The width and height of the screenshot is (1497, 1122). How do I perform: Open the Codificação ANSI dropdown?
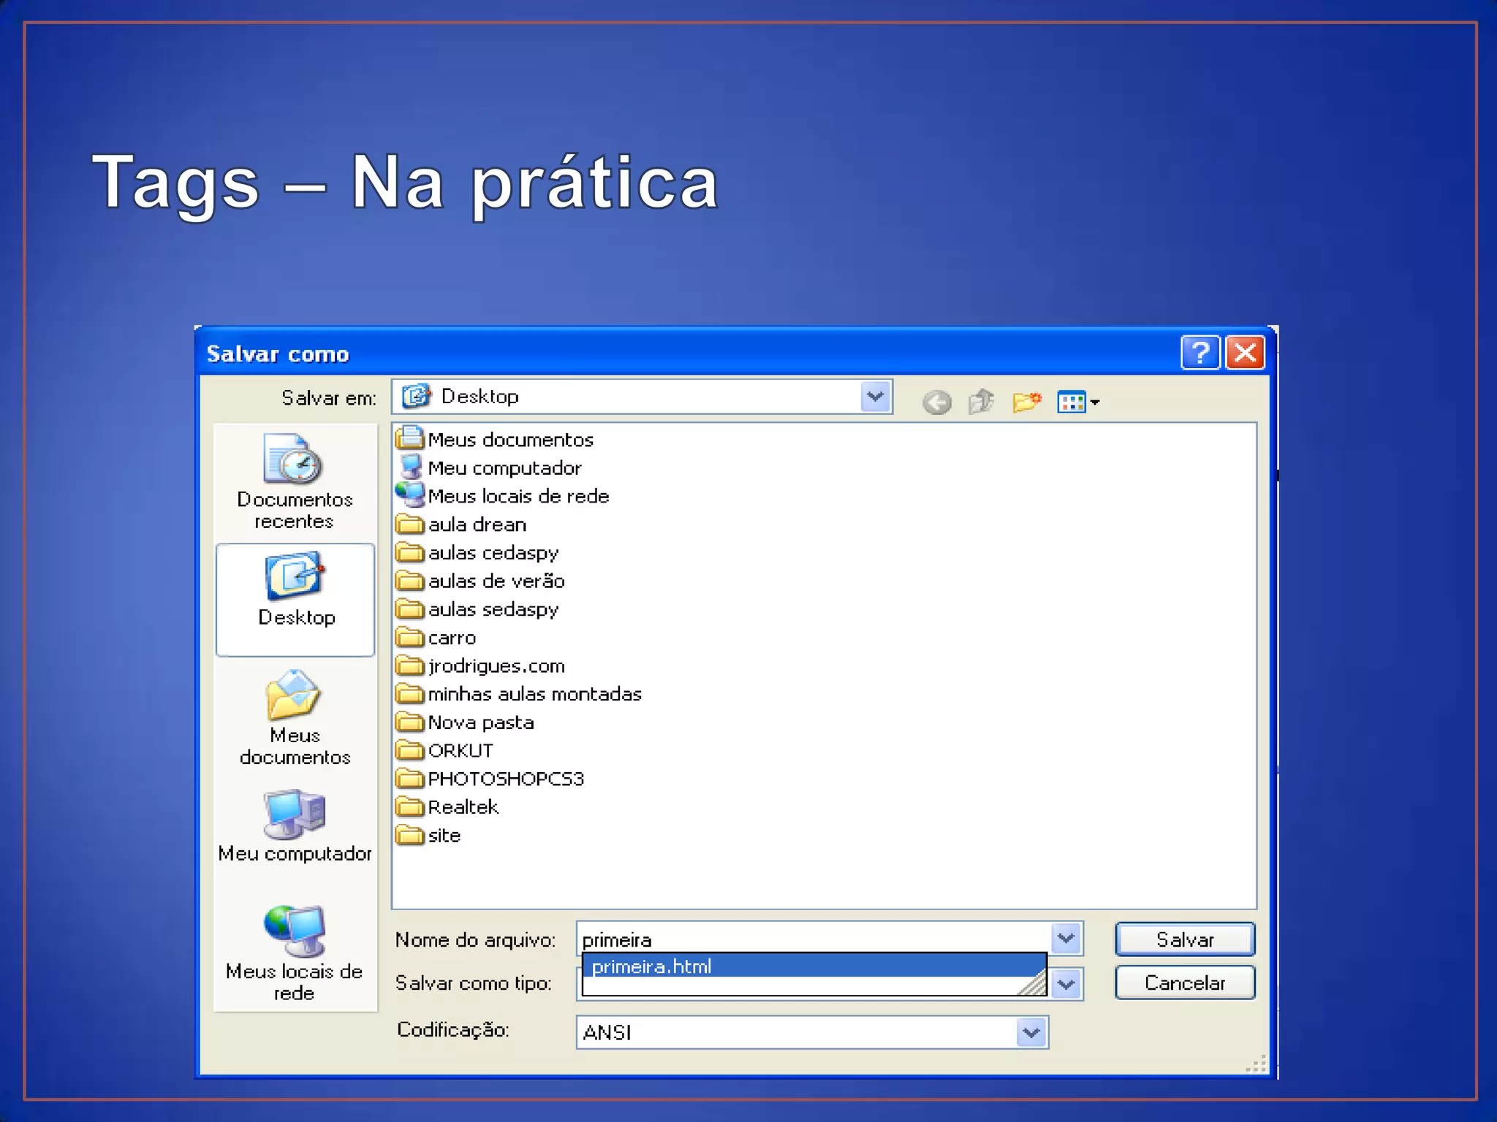[1031, 1032]
